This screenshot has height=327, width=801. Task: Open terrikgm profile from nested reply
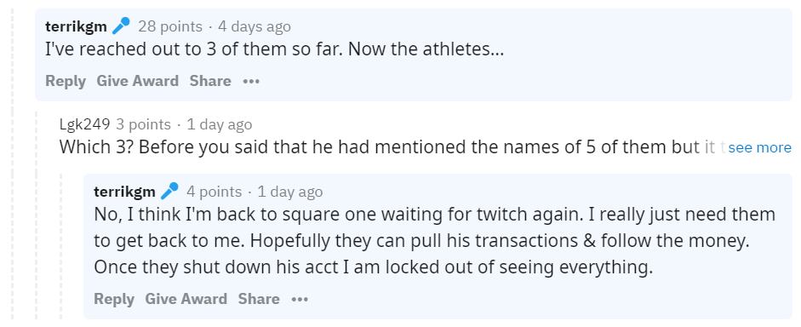click(x=124, y=192)
